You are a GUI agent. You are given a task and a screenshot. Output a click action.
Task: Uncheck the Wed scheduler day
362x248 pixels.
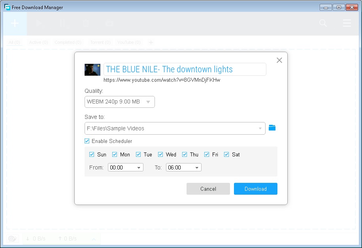click(x=160, y=154)
